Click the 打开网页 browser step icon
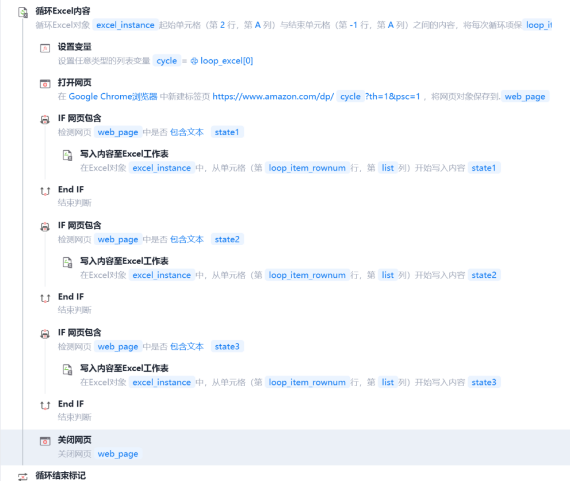Image resolution: width=570 pixels, height=481 pixels. click(x=45, y=84)
